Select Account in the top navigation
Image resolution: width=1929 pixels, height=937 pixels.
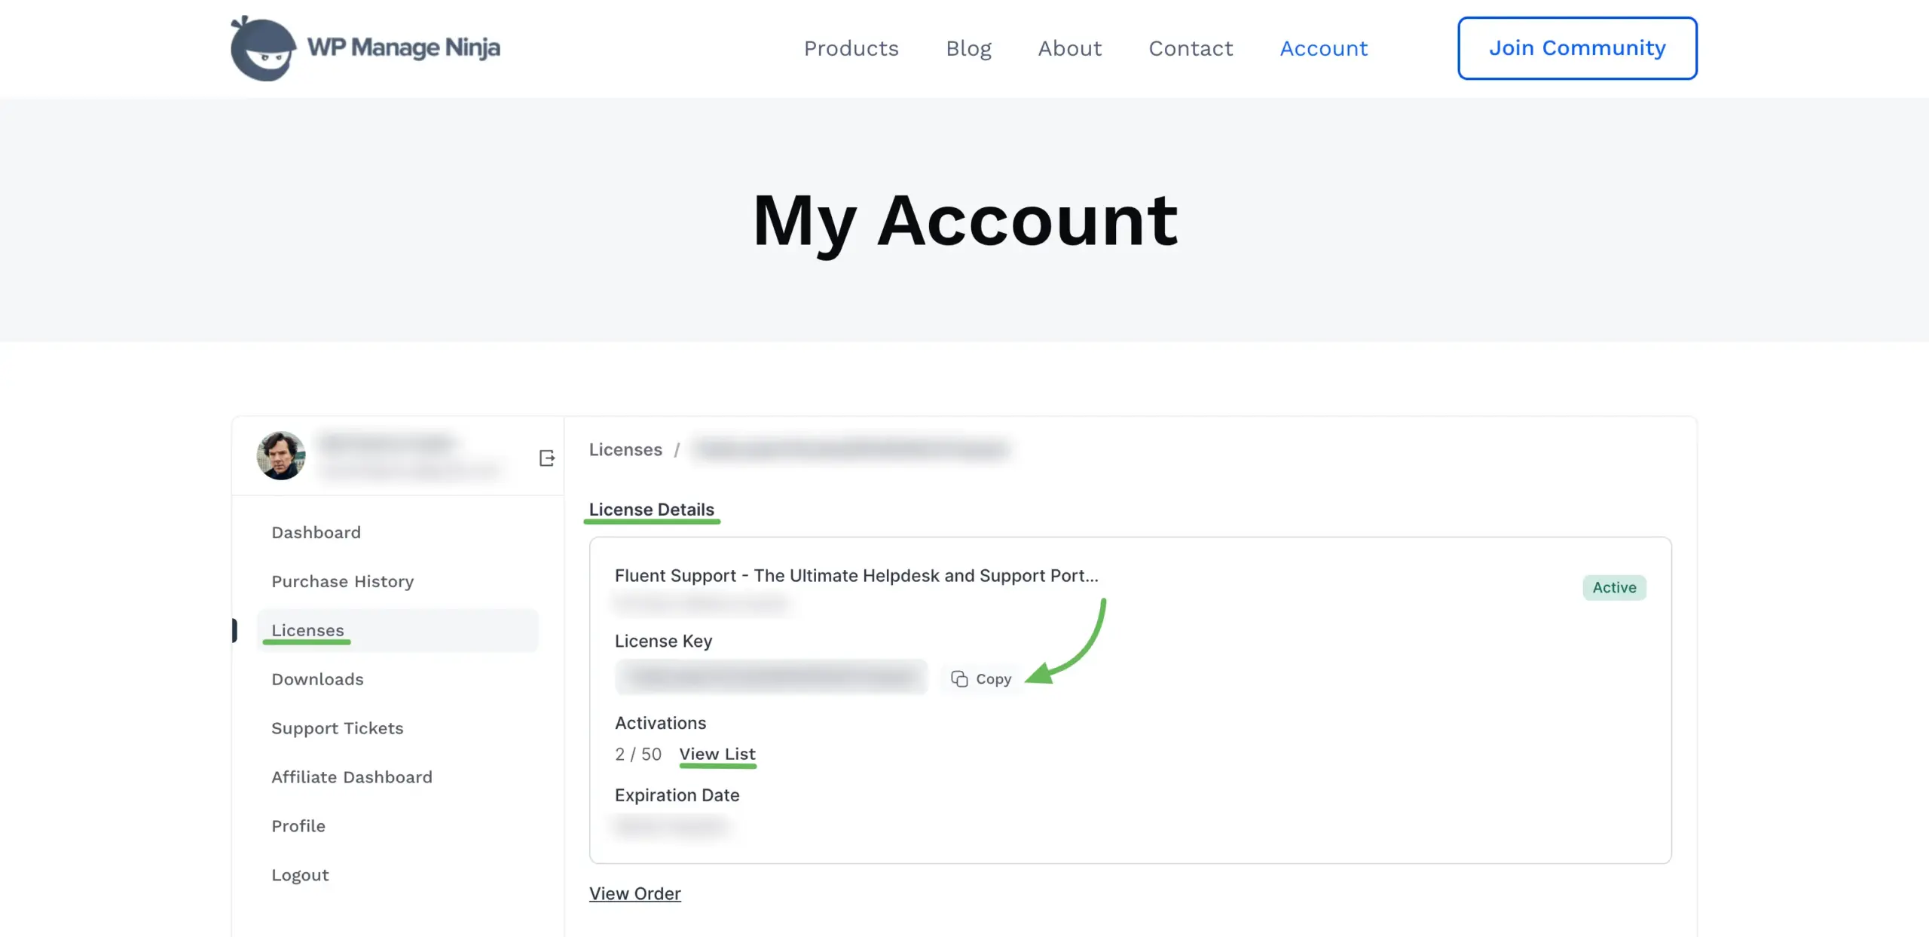tap(1324, 48)
